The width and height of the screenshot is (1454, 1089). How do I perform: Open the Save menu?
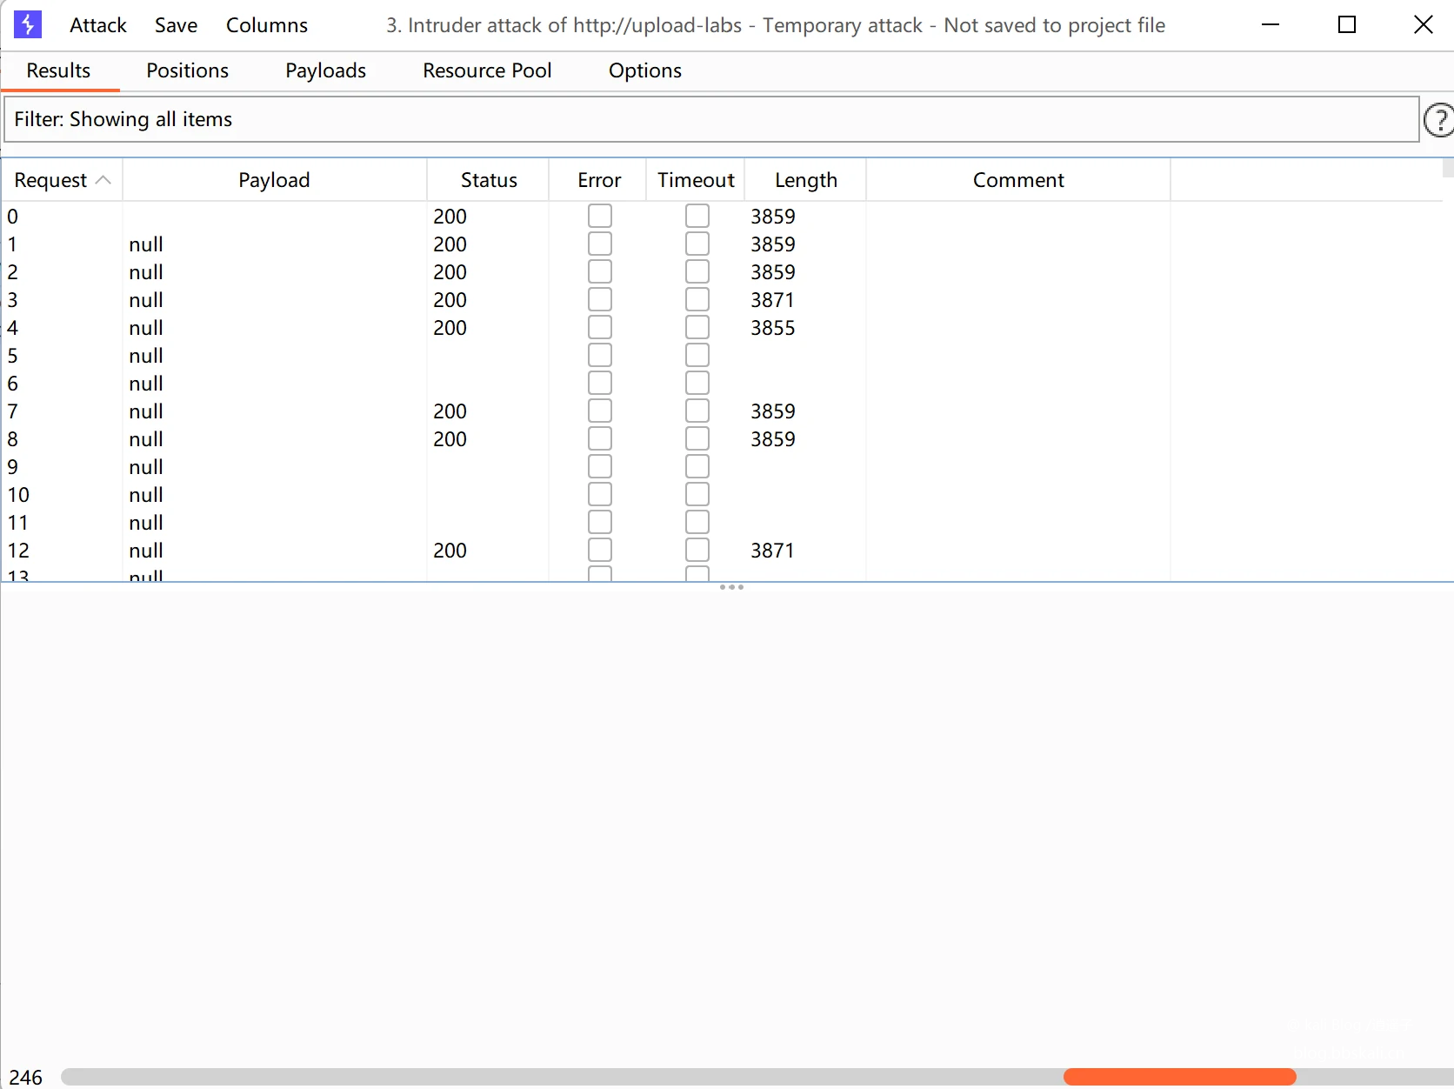pos(176,25)
